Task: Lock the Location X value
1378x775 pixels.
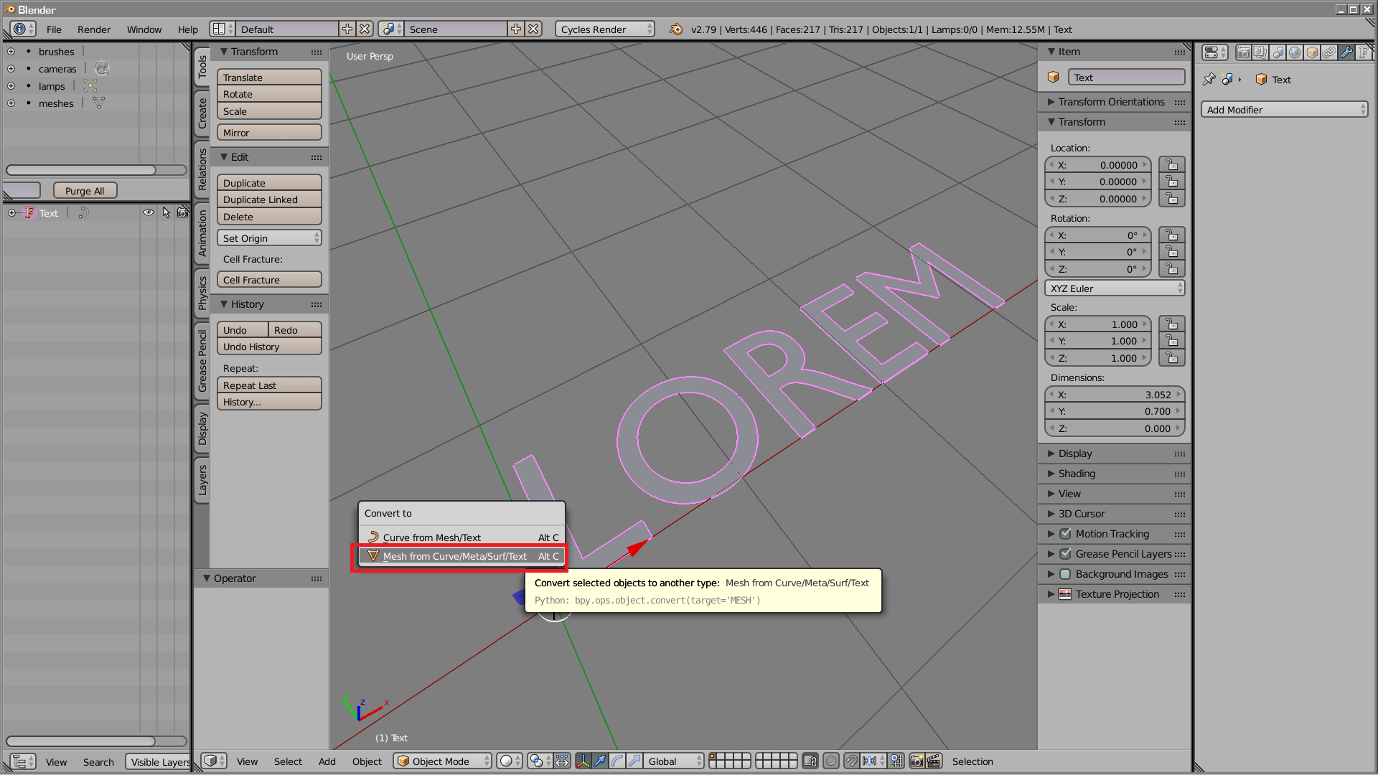Action: tap(1171, 165)
